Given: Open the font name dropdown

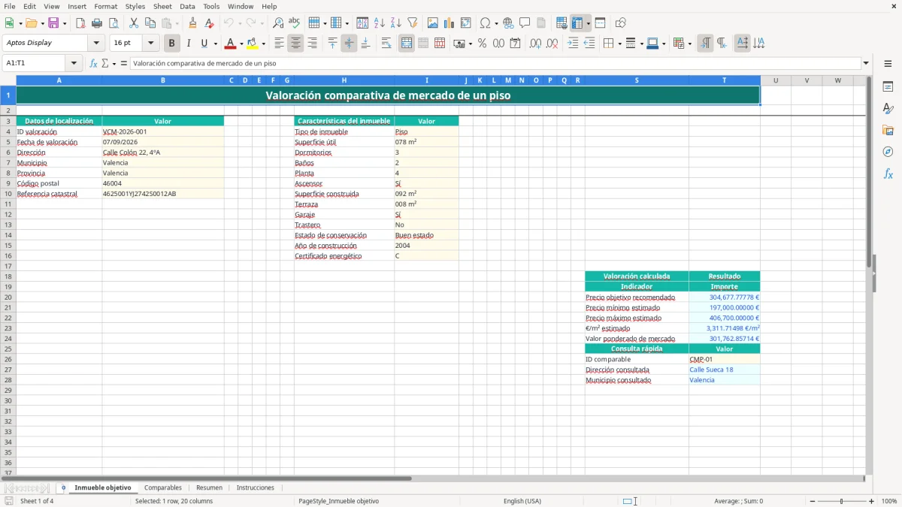Looking at the screenshot, I should click(x=96, y=44).
